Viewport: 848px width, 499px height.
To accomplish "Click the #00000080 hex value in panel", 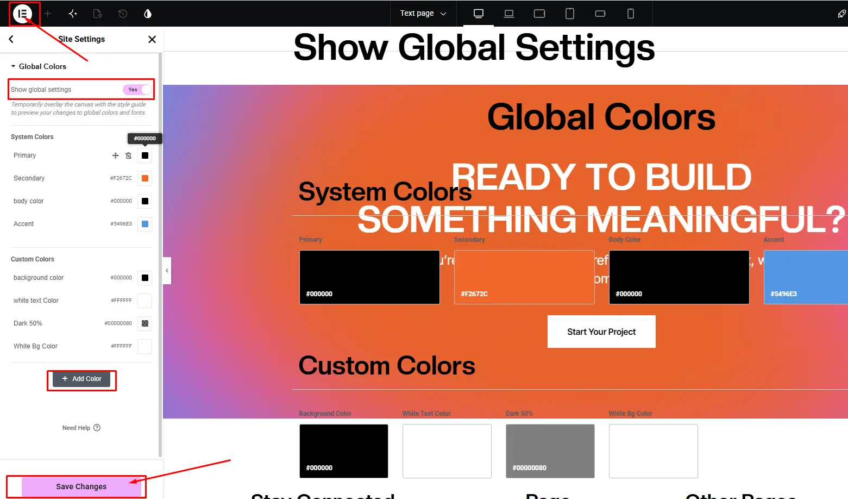I will pos(118,323).
